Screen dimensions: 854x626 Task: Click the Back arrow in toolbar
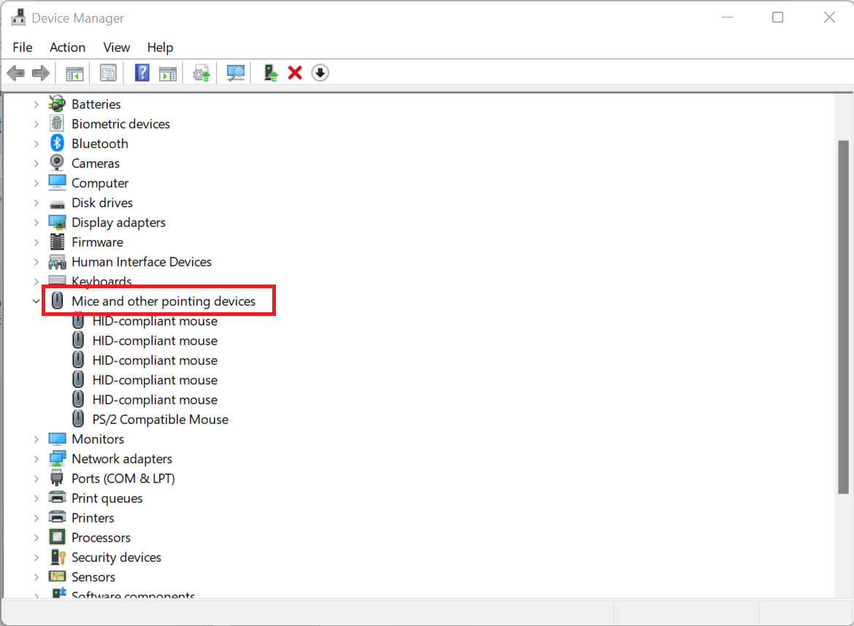click(16, 73)
